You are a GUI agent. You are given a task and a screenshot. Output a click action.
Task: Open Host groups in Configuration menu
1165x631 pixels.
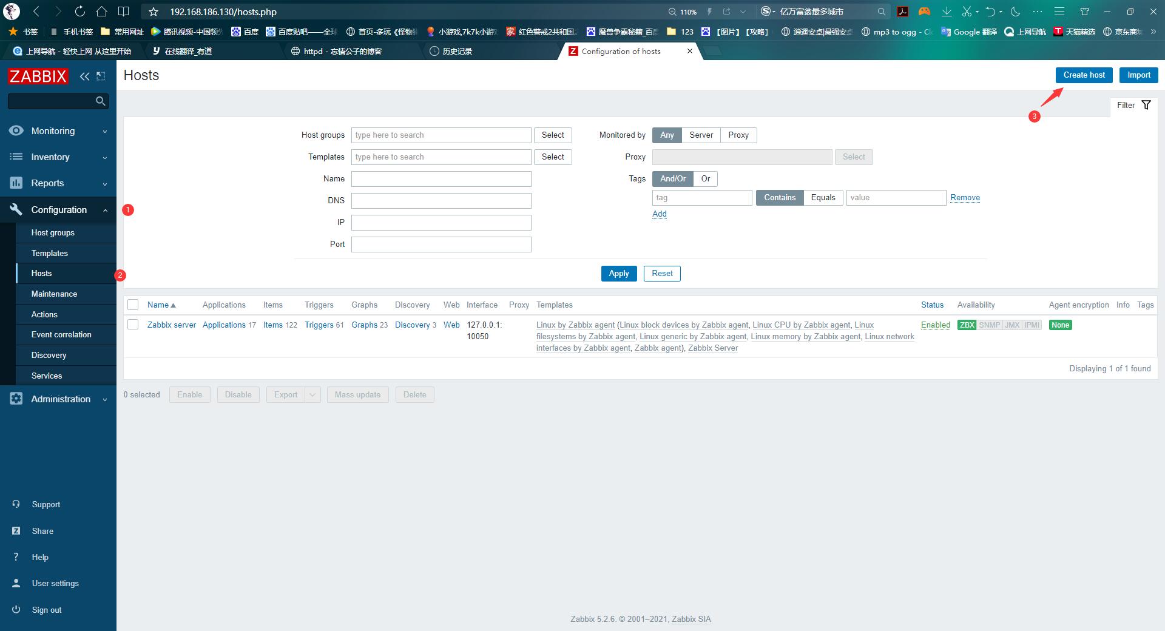click(x=53, y=232)
